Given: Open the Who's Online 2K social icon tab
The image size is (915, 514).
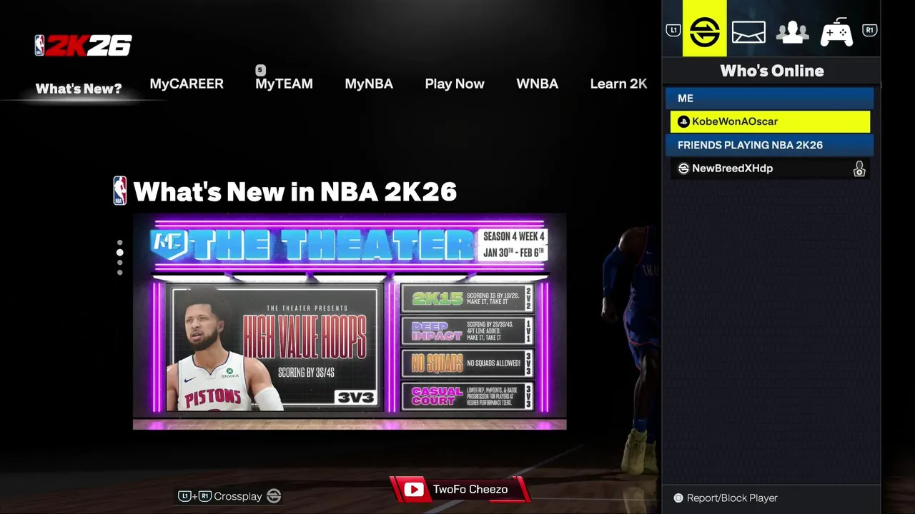Looking at the screenshot, I should pos(704,32).
